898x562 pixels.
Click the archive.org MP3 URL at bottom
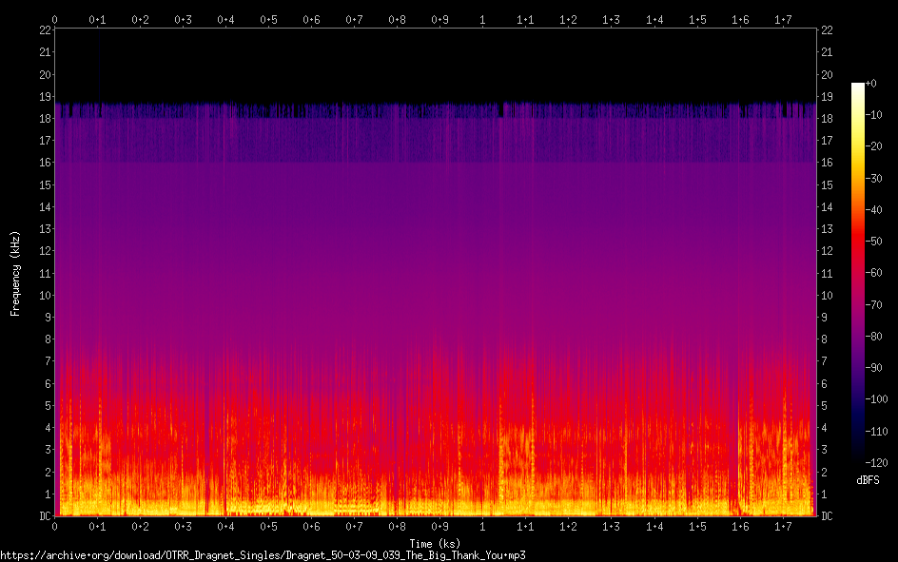coord(263,554)
